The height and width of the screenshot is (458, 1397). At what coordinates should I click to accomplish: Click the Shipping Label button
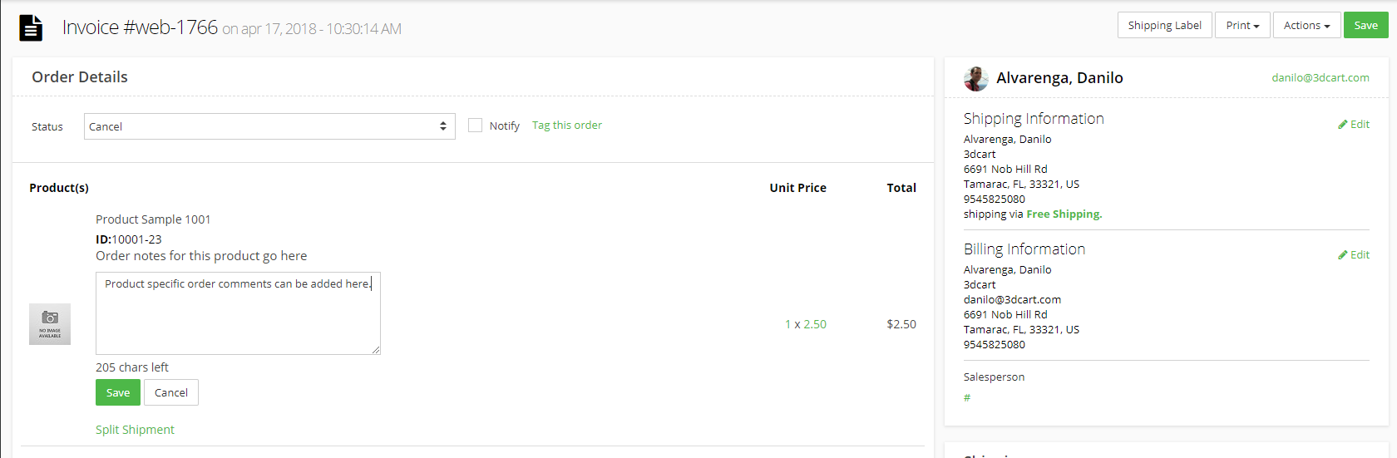(1164, 25)
